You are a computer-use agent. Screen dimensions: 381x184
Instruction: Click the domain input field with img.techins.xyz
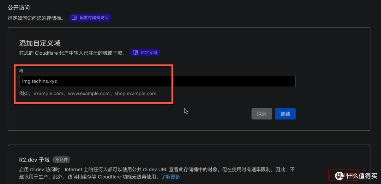(x=157, y=81)
